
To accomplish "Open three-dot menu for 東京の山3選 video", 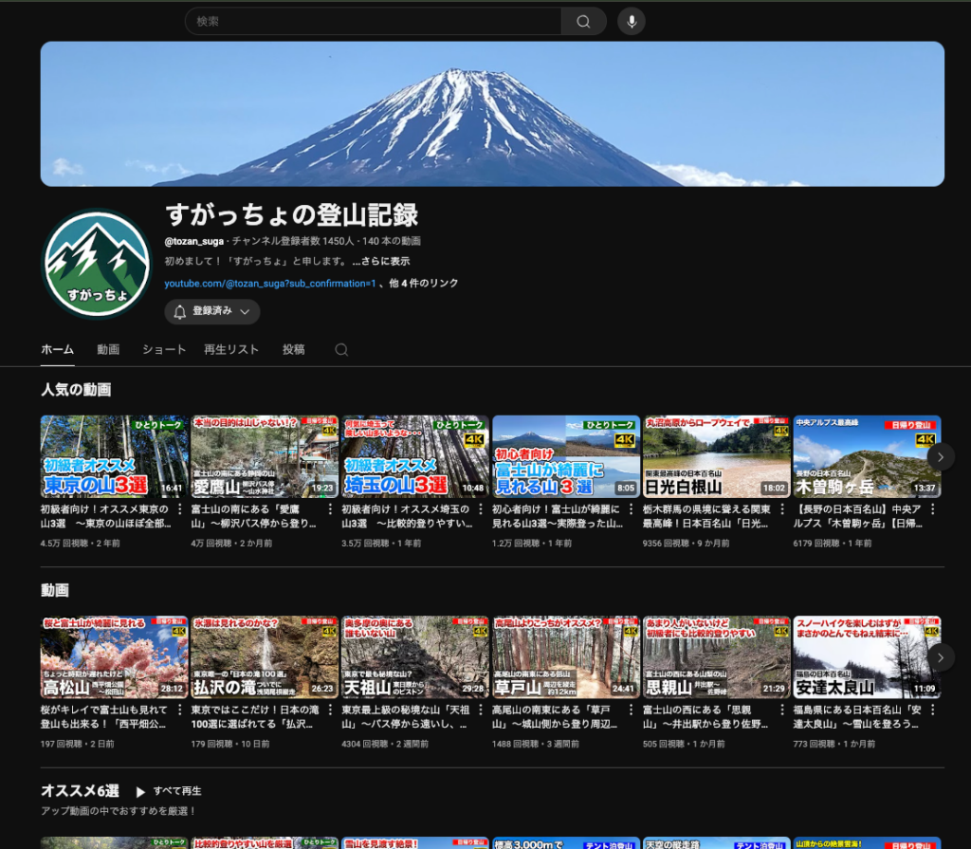I will pos(182,509).
